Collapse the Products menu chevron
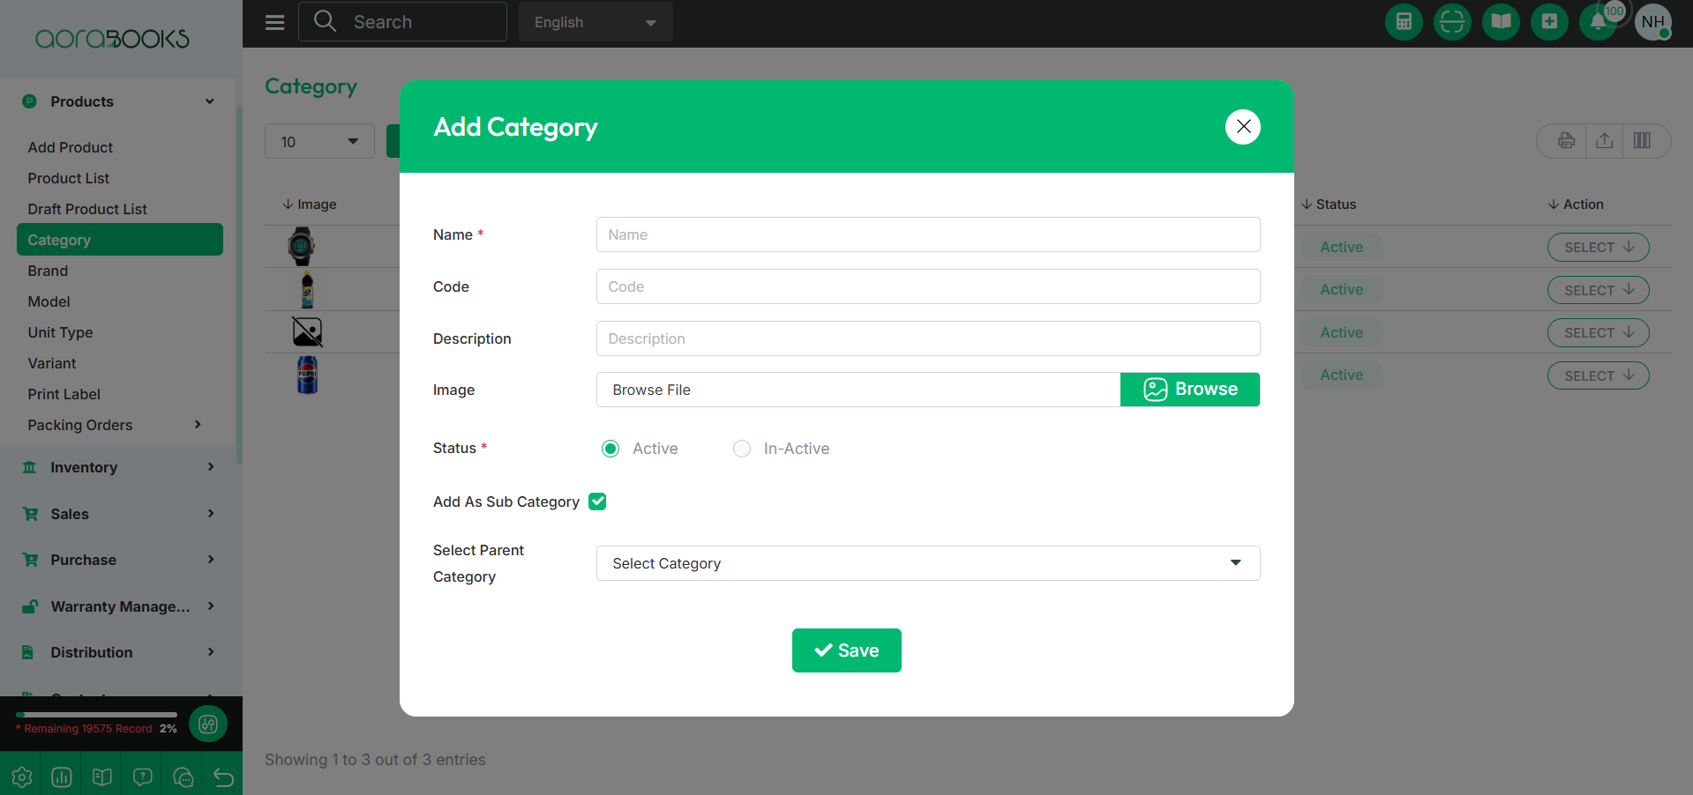This screenshot has height=795, width=1693. 210,101
